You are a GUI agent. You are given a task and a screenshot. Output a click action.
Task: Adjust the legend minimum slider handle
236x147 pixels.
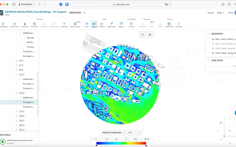click(x=96, y=145)
